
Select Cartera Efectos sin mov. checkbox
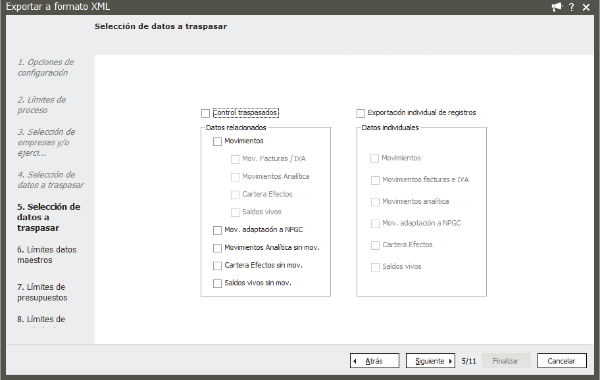click(x=218, y=266)
